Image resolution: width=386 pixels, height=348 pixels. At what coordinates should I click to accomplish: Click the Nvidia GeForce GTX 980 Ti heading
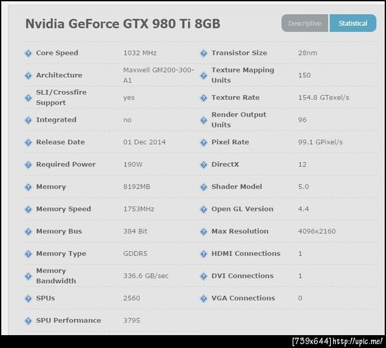pos(122,24)
